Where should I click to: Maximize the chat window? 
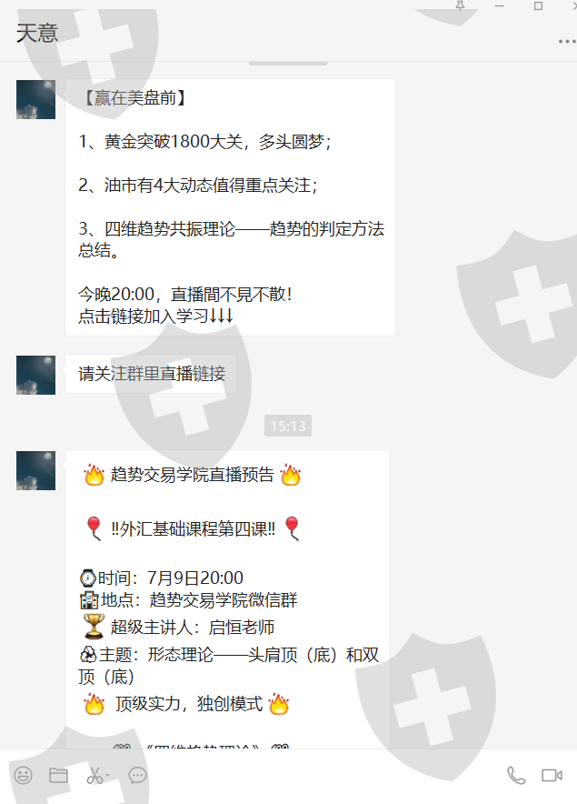click(x=538, y=5)
